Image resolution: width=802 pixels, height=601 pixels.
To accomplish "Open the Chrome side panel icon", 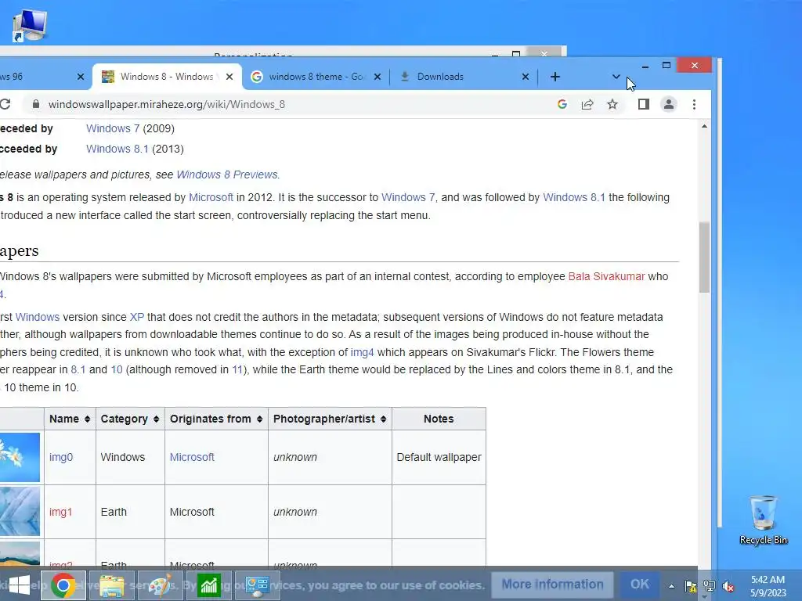I will [644, 104].
